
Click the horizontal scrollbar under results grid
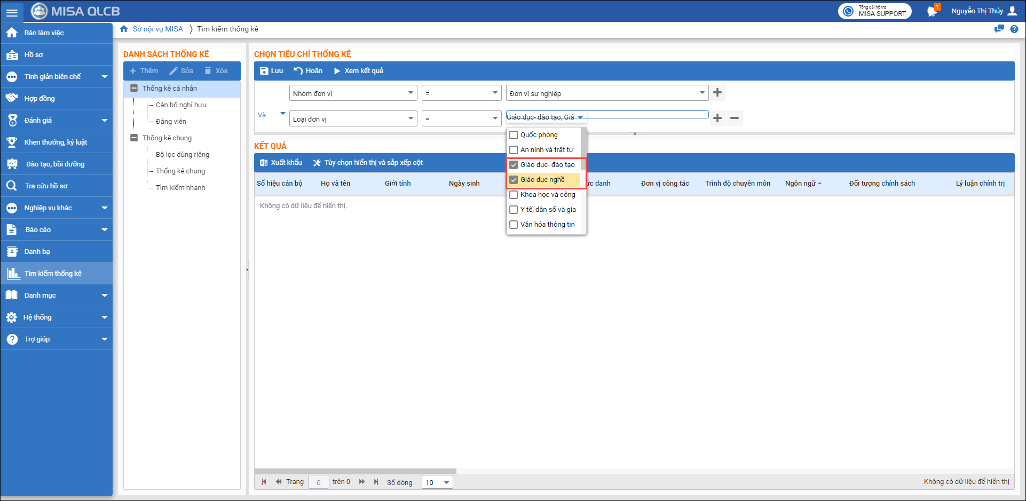coord(356,471)
